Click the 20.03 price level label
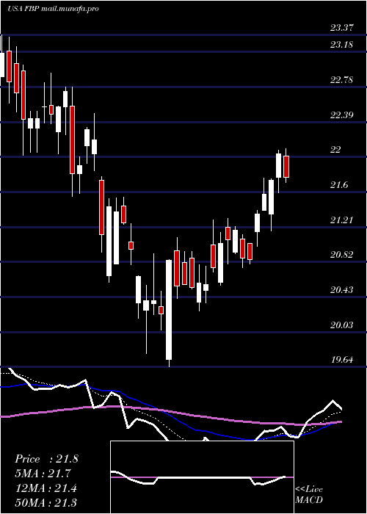 point(342,325)
